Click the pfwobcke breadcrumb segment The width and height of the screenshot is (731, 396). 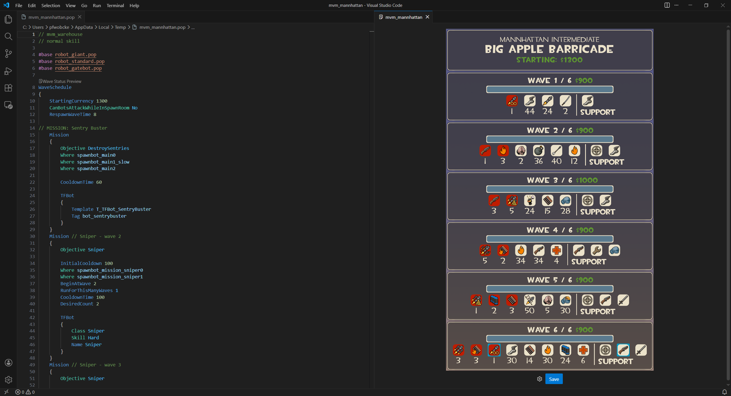pos(59,27)
